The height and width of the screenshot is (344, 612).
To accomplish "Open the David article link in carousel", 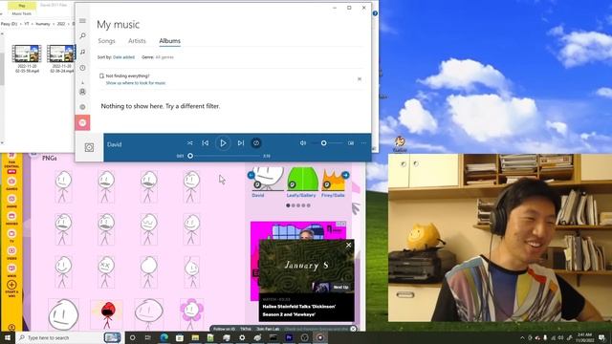I will point(258,195).
